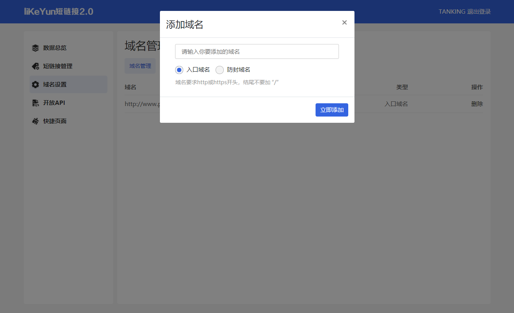
Task: Open 开放API in the sidebar
Action: point(68,103)
